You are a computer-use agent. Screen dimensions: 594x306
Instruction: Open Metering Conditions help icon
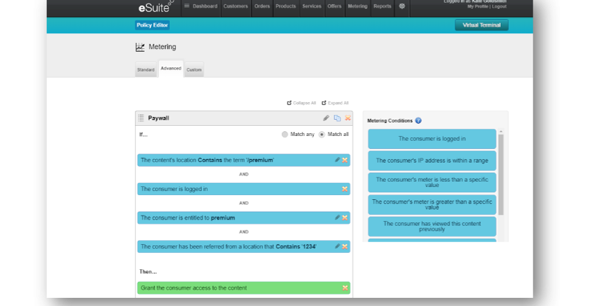click(418, 120)
